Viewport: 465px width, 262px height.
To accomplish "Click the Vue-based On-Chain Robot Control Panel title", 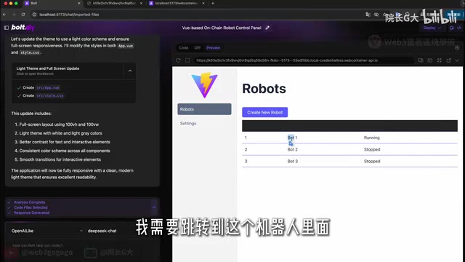I will coord(222,28).
